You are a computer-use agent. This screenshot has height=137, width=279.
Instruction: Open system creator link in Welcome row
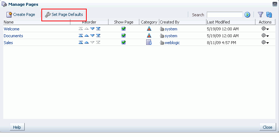click(171, 29)
